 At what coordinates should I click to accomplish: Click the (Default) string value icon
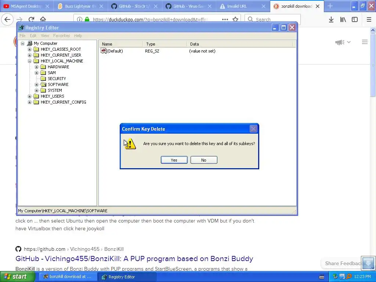[103, 51]
